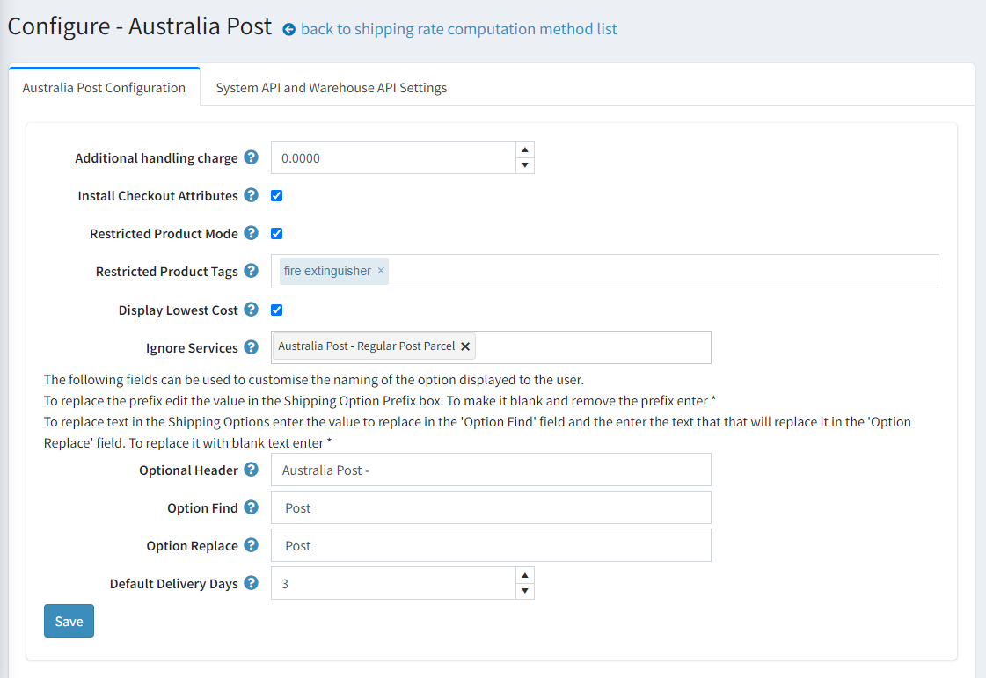Screen dimensions: 986x678
Task: Disable Restricted Product Mode checkbox
Action: [x=277, y=233]
